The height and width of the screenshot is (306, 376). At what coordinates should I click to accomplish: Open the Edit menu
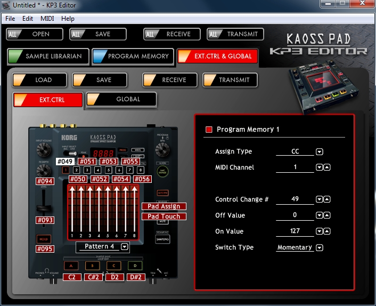pyautogui.click(x=28, y=19)
